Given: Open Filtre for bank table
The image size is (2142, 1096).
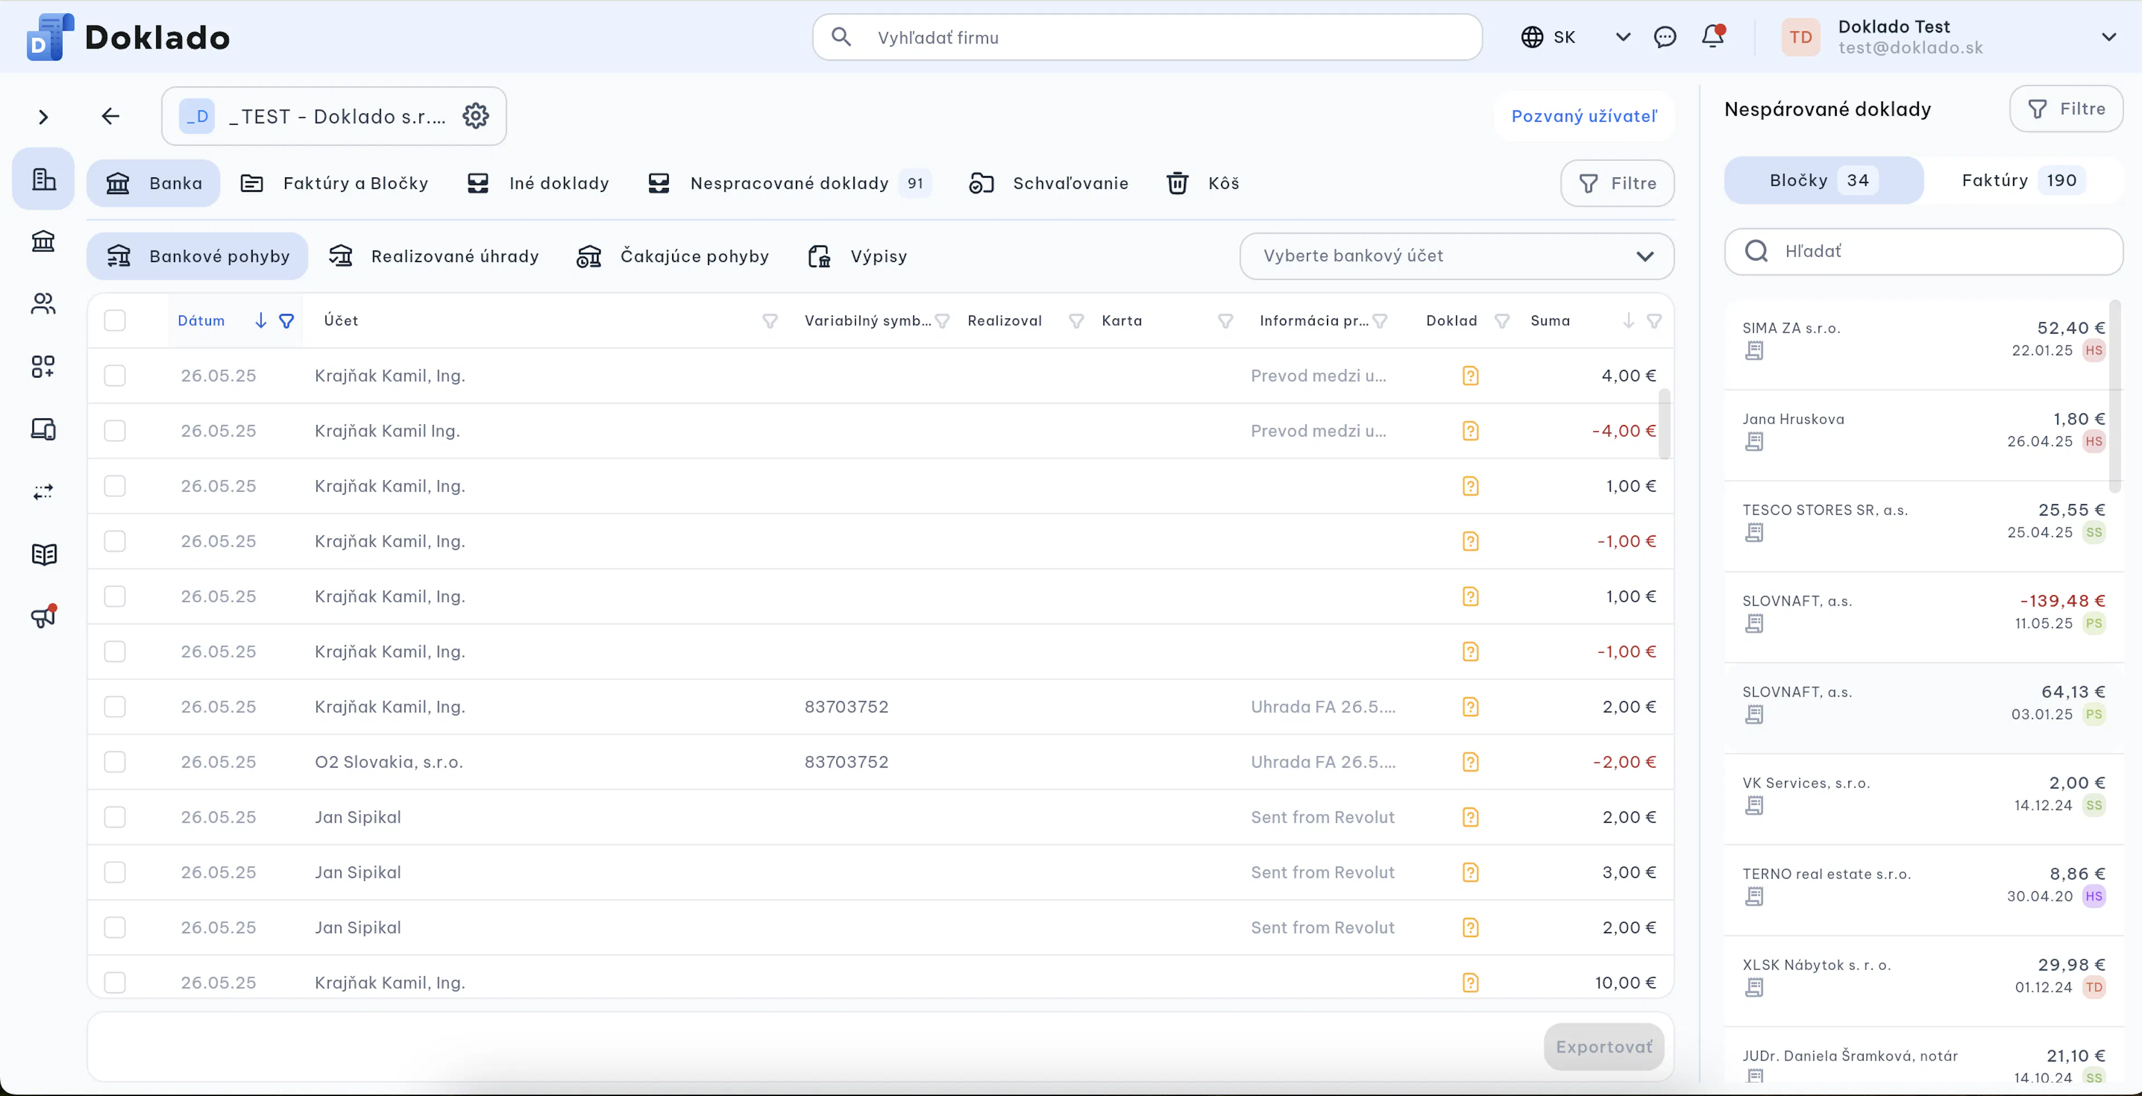Looking at the screenshot, I should click(x=1617, y=183).
